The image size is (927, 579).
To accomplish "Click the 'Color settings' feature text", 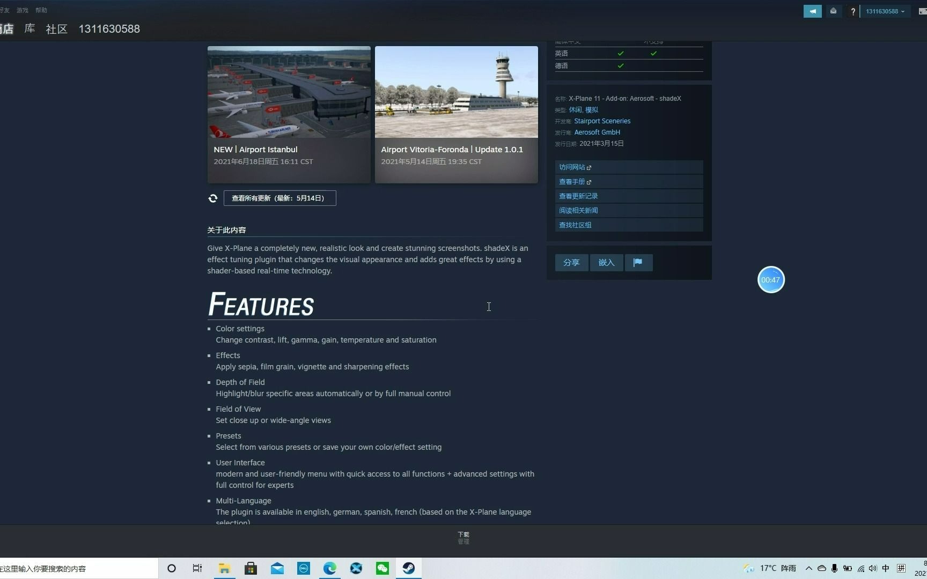I will 240,329.
